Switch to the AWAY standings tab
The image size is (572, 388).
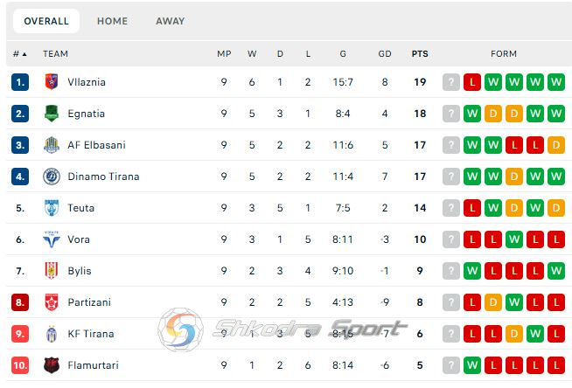(x=170, y=21)
